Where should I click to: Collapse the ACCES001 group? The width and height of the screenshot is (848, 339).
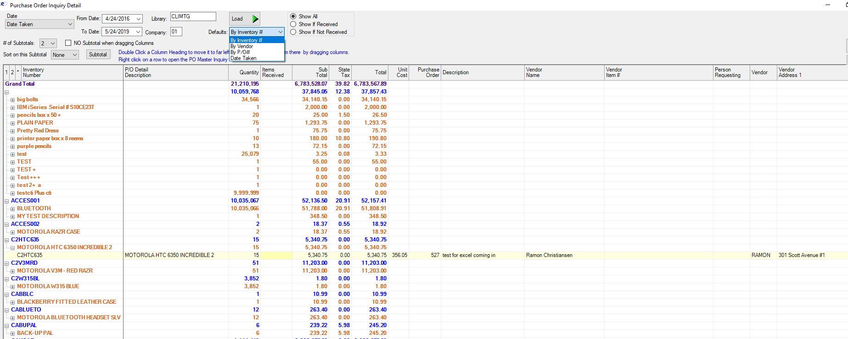coord(7,201)
